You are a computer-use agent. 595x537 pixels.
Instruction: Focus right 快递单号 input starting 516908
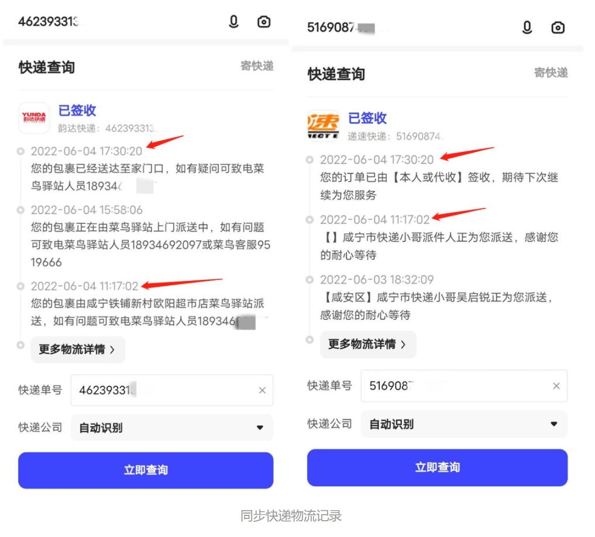(464, 386)
